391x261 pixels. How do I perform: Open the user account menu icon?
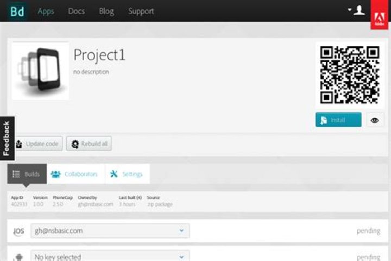pos(360,10)
